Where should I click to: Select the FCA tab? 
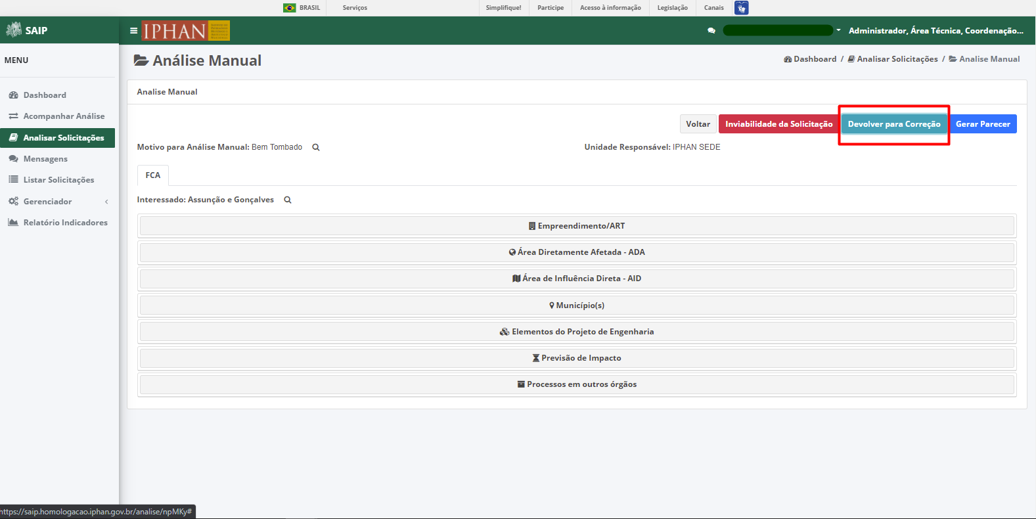[153, 175]
